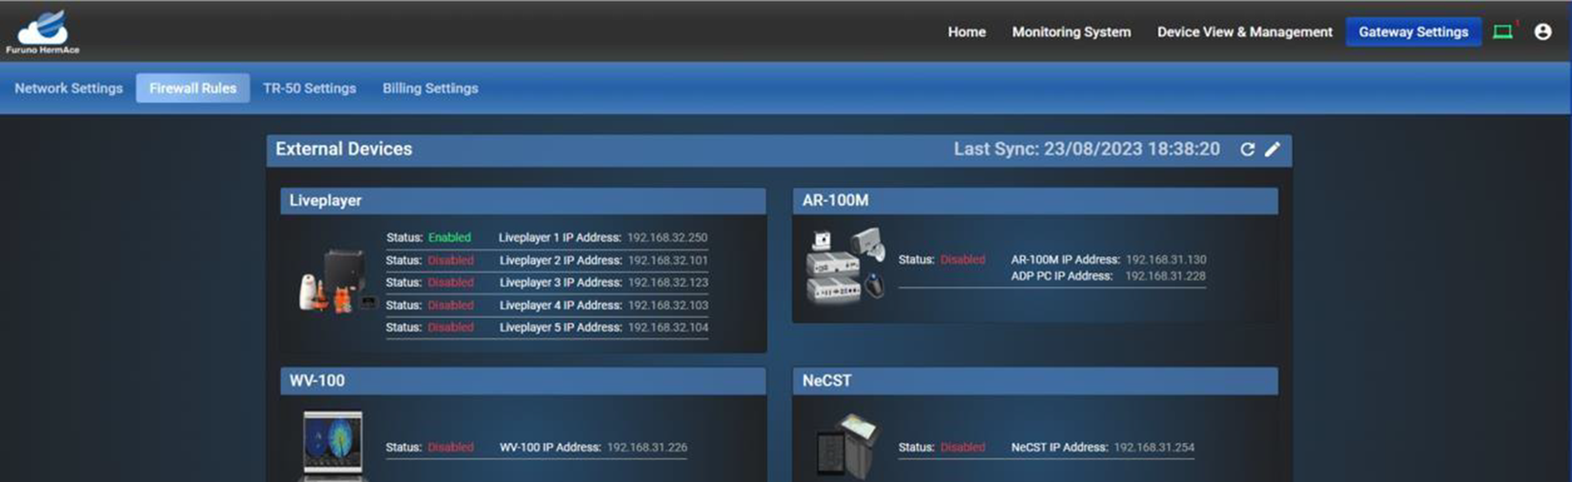The width and height of the screenshot is (1572, 482).
Task: Click the AR-100M panel header
Action: (1035, 200)
